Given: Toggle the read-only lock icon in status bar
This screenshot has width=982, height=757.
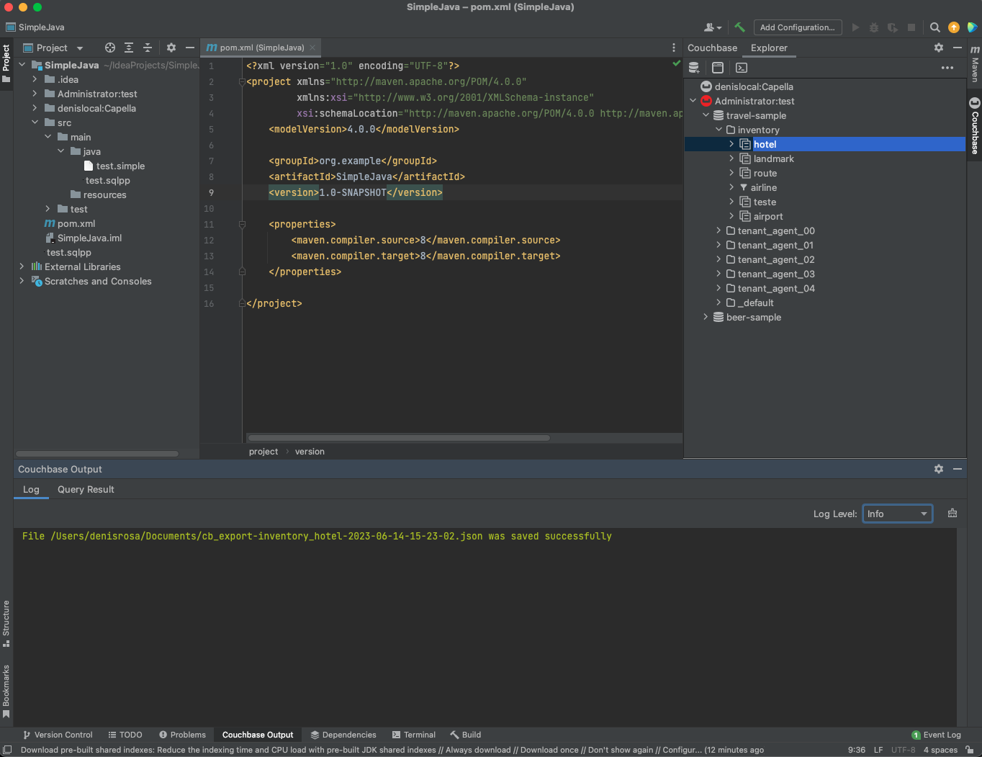Looking at the screenshot, I should pos(970,750).
